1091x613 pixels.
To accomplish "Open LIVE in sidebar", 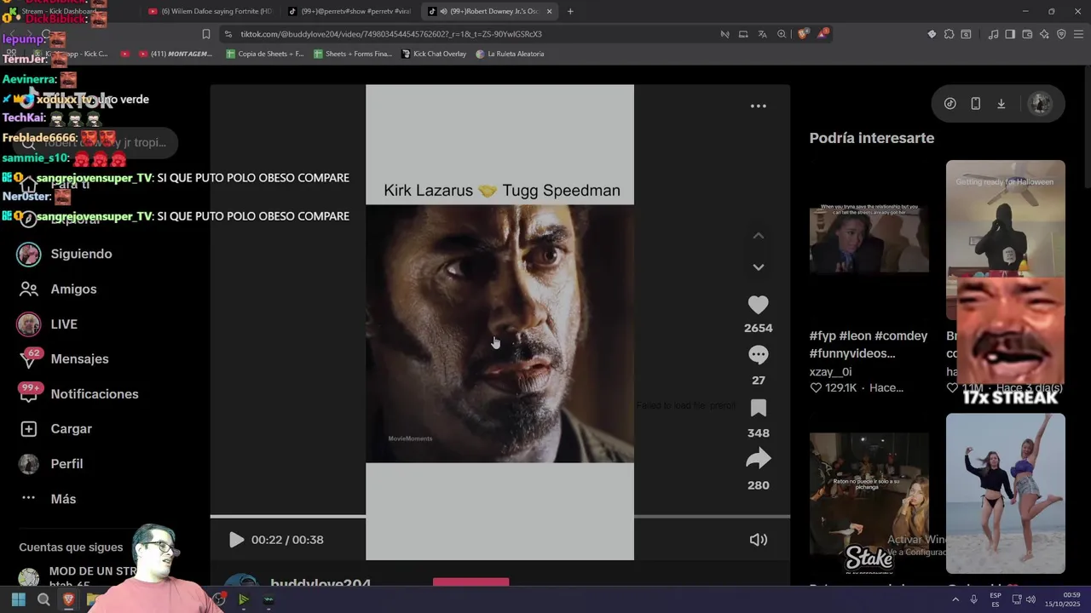I will click(x=64, y=324).
